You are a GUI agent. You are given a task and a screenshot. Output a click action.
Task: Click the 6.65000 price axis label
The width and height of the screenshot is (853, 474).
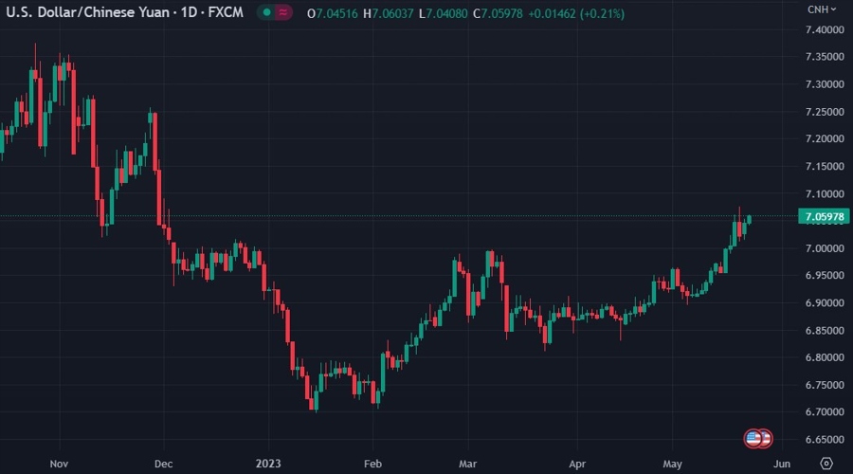825,439
